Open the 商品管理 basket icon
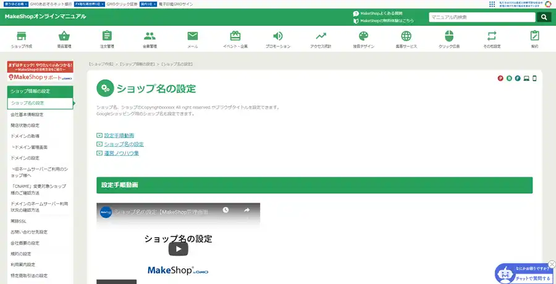The image size is (556, 284). tap(64, 36)
